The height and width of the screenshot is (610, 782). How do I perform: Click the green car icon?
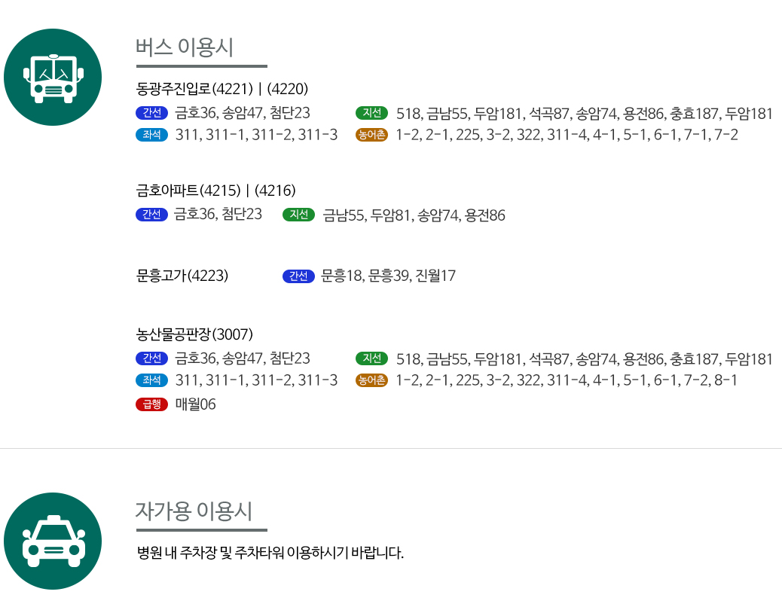click(53, 541)
